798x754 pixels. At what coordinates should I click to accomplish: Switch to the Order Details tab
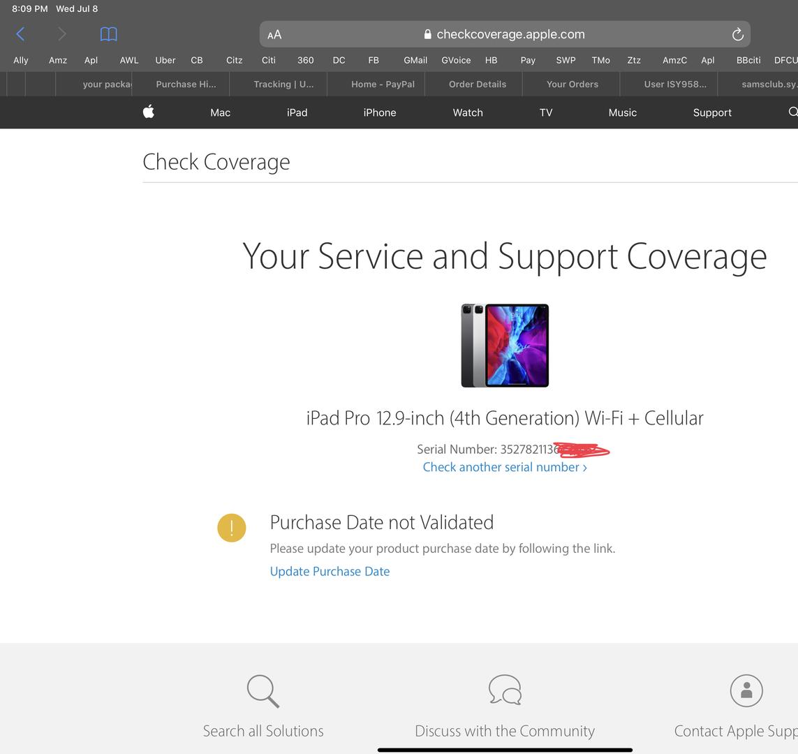474,84
